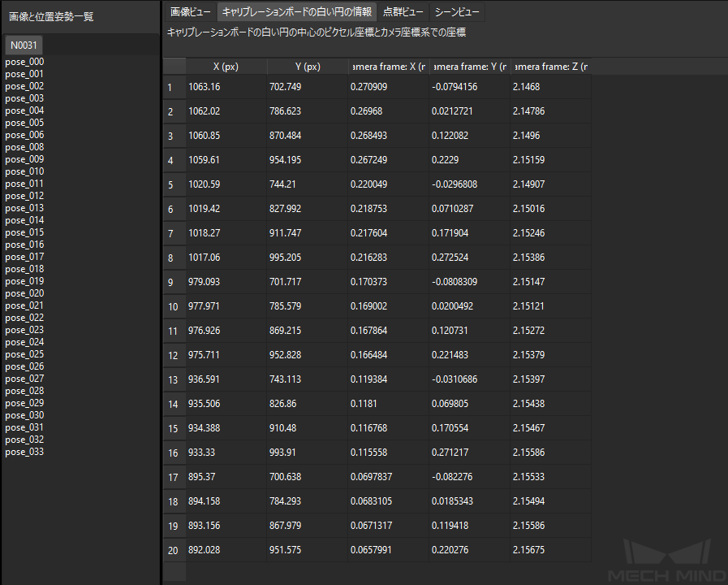Click the cell showing 0.0657991

388,550
